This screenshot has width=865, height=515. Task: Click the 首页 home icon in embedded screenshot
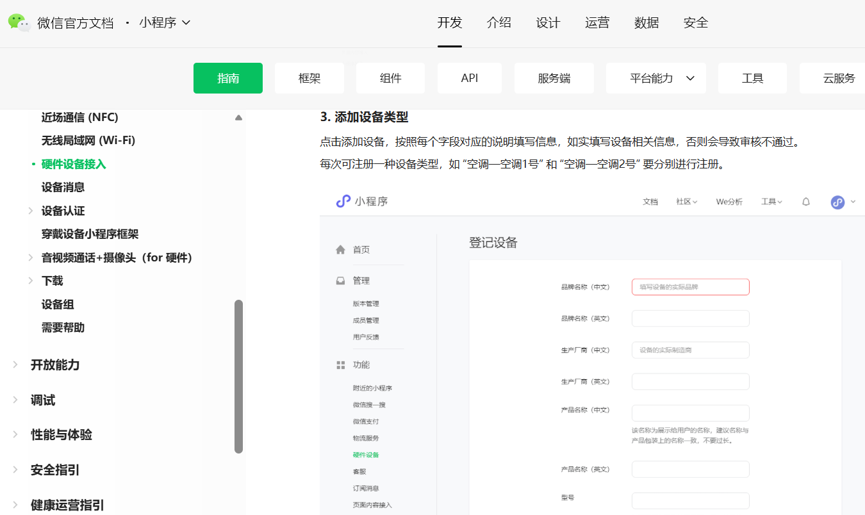coord(341,250)
